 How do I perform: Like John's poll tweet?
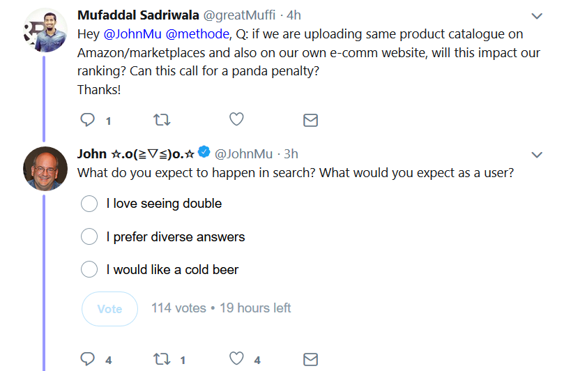tap(237, 359)
